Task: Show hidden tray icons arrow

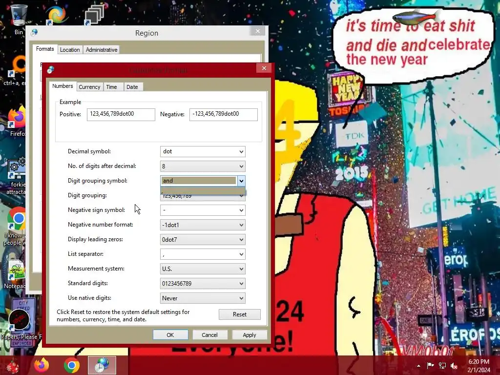Action: tap(418, 366)
